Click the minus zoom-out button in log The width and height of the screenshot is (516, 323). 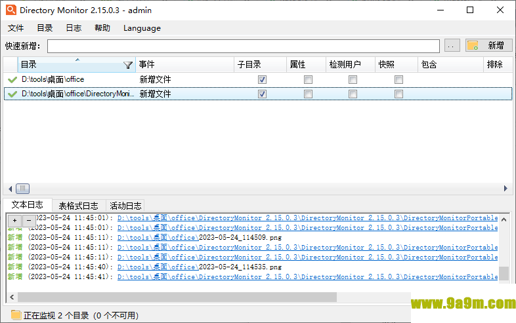[x=29, y=221]
